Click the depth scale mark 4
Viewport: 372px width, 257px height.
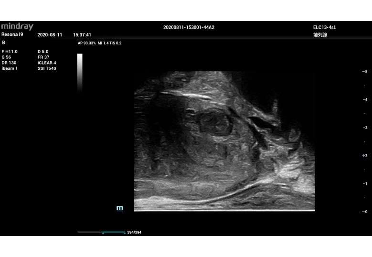click(x=365, y=99)
